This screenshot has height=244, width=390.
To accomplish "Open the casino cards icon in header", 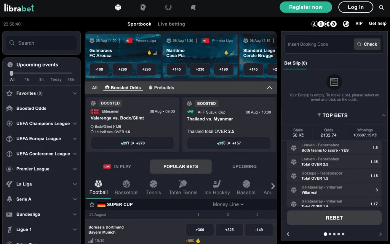I will pos(143,8).
